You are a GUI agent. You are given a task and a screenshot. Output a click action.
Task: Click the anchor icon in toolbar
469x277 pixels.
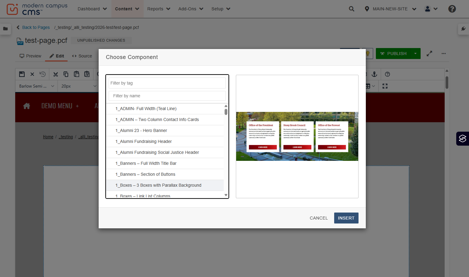[x=374, y=74]
